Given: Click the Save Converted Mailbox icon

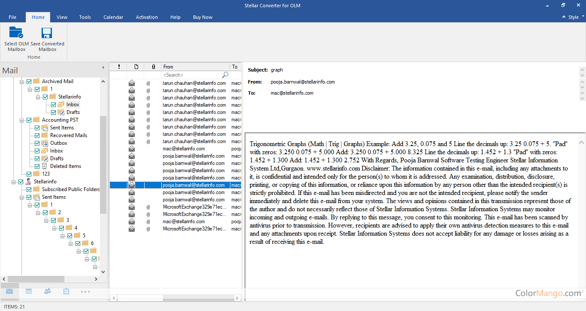Looking at the screenshot, I should 47,33.
